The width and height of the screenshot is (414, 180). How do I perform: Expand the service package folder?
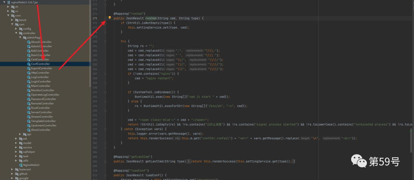pos(16,148)
